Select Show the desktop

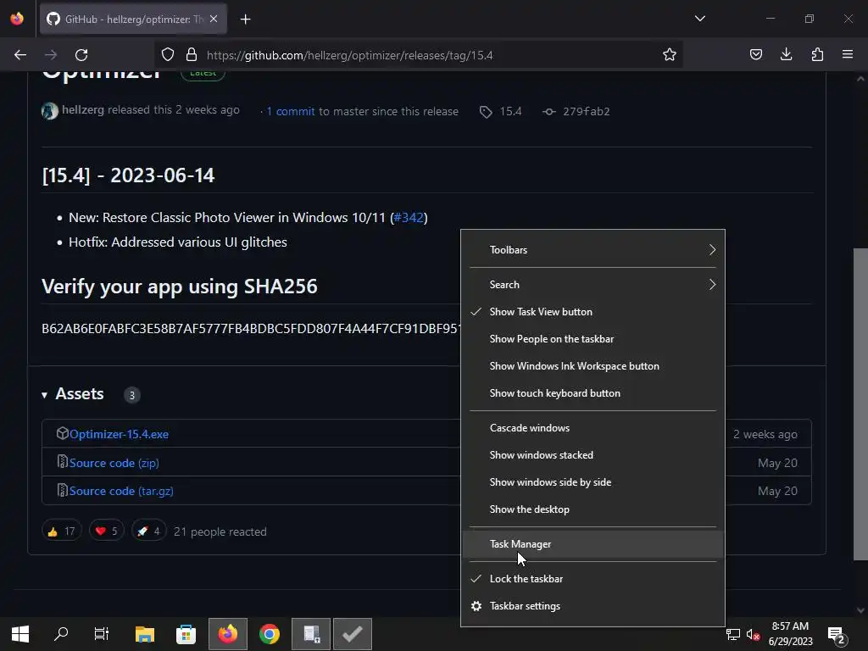point(593,509)
